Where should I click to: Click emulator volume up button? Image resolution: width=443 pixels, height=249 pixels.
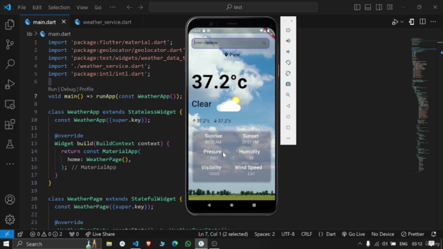click(x=288, y=41)
